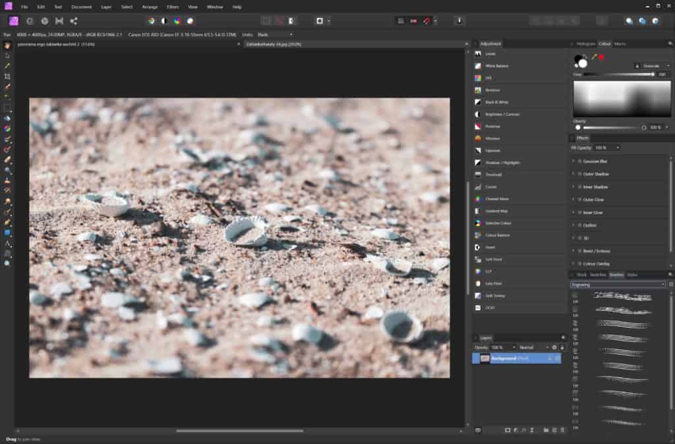675x444 pixels.
Task: Select the Move tool in the toolbar
Action: click(6, 44)
